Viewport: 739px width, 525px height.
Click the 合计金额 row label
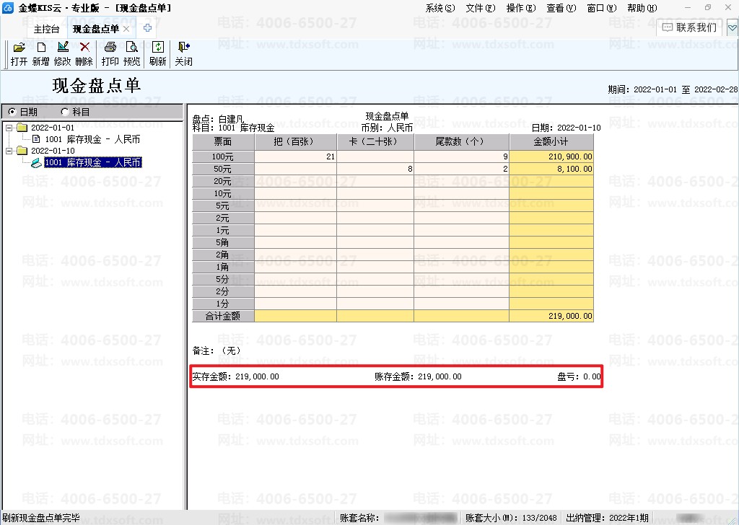223,317
